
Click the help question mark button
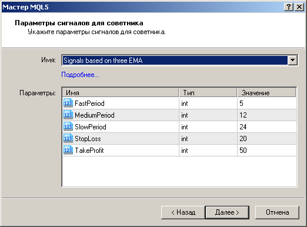(289, 7)
